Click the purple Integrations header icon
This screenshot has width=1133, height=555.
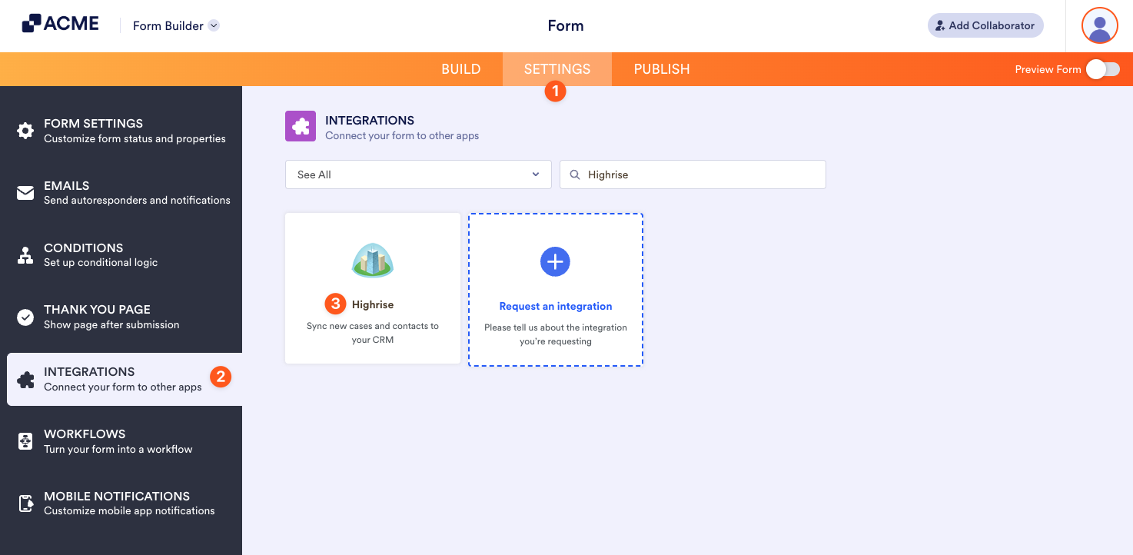(301, 125)
